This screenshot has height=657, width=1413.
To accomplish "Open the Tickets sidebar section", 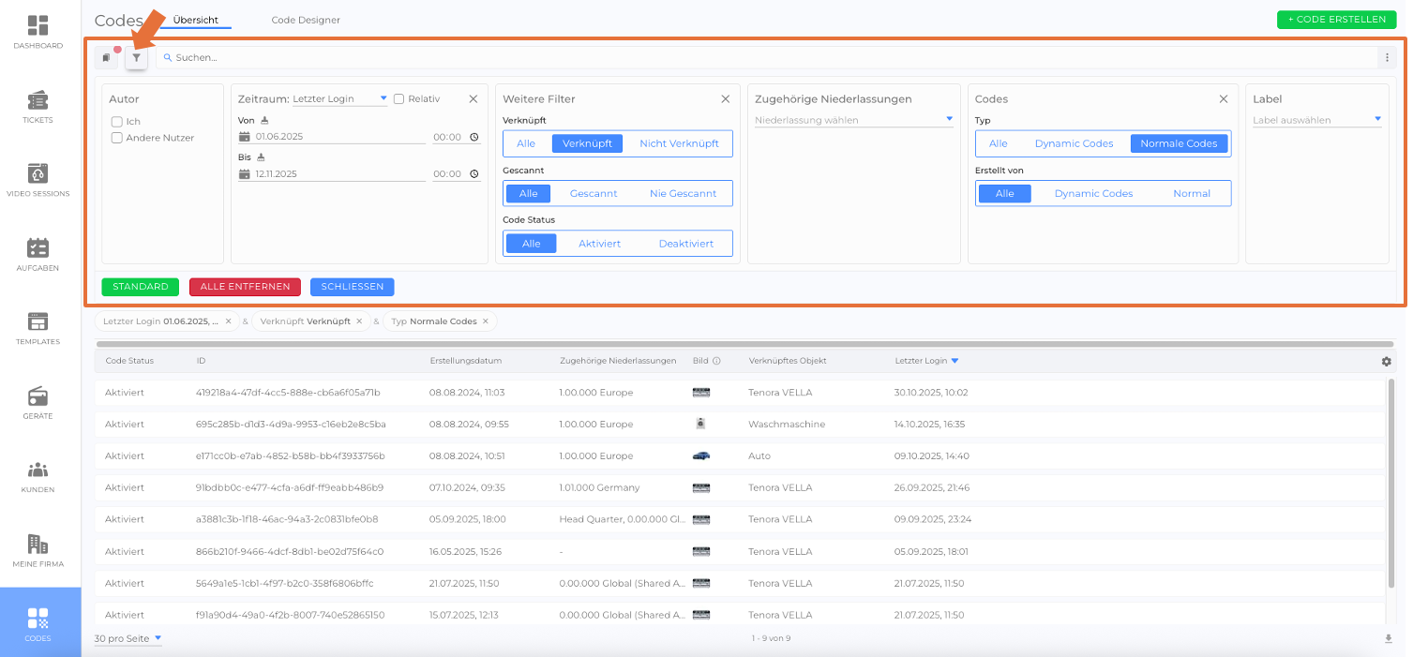I will pyautogui.click(x=38, y=107).
